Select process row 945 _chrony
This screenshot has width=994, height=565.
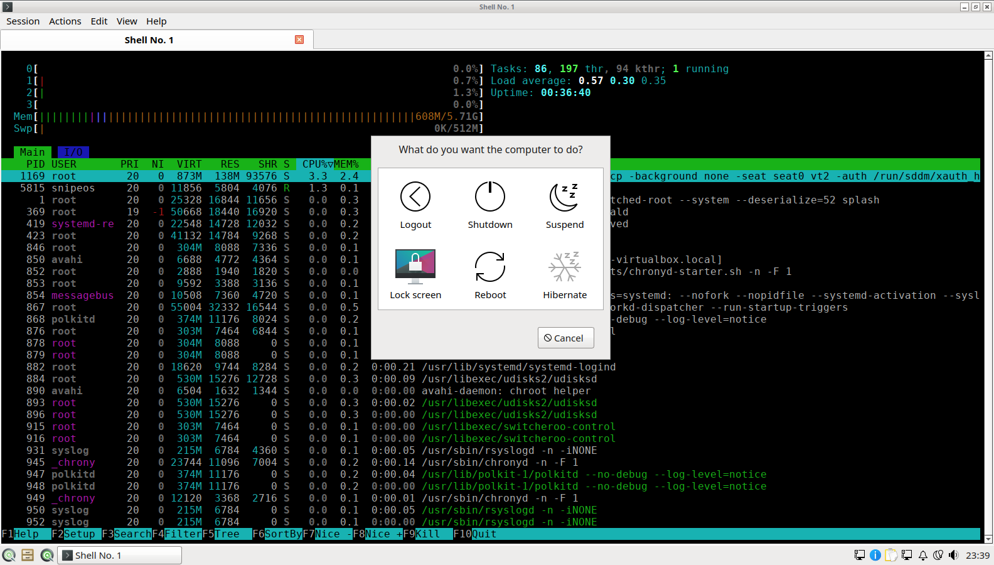point(491,463)
